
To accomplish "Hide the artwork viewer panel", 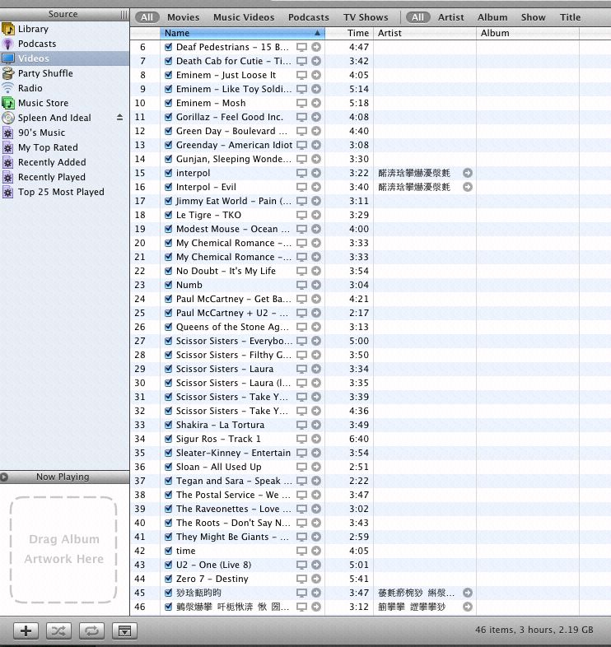I will (124, 631).
